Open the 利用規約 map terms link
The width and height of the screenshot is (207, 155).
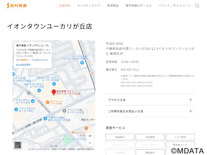(x=71, y=149)
